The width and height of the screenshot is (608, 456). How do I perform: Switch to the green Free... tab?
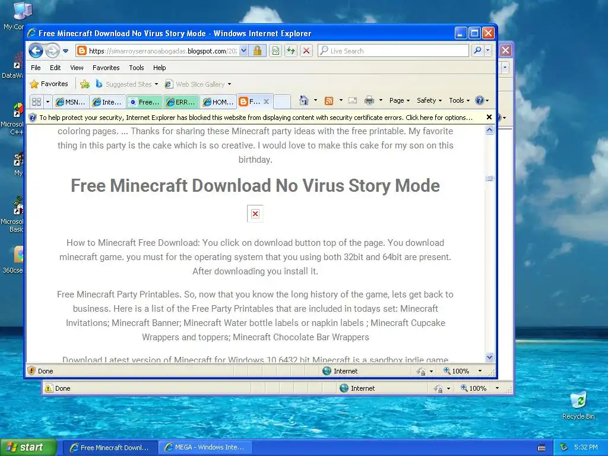point(145,102)
